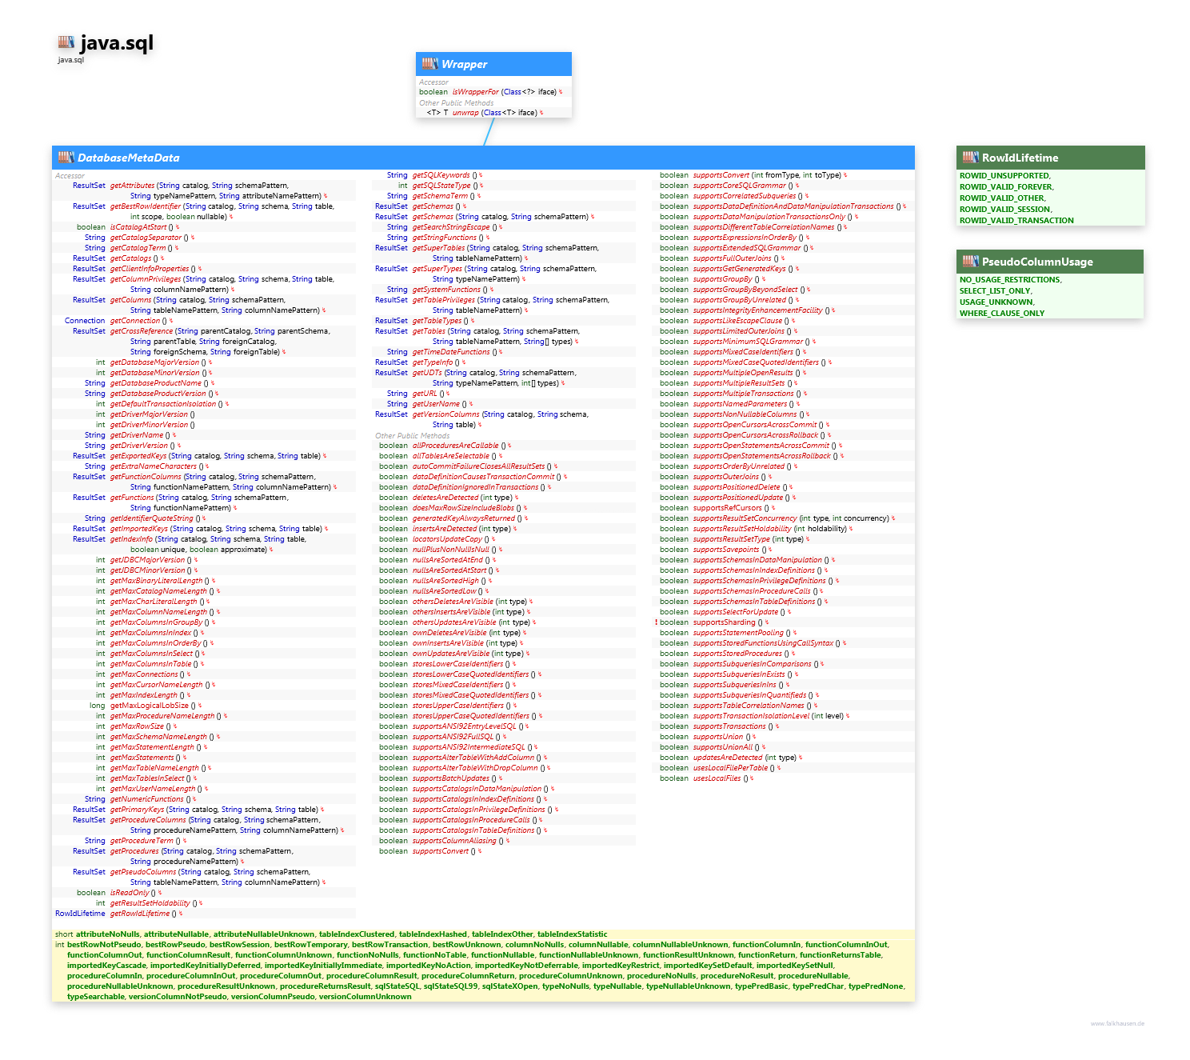Select the getSQLKeywords method

tap(441, 175)
